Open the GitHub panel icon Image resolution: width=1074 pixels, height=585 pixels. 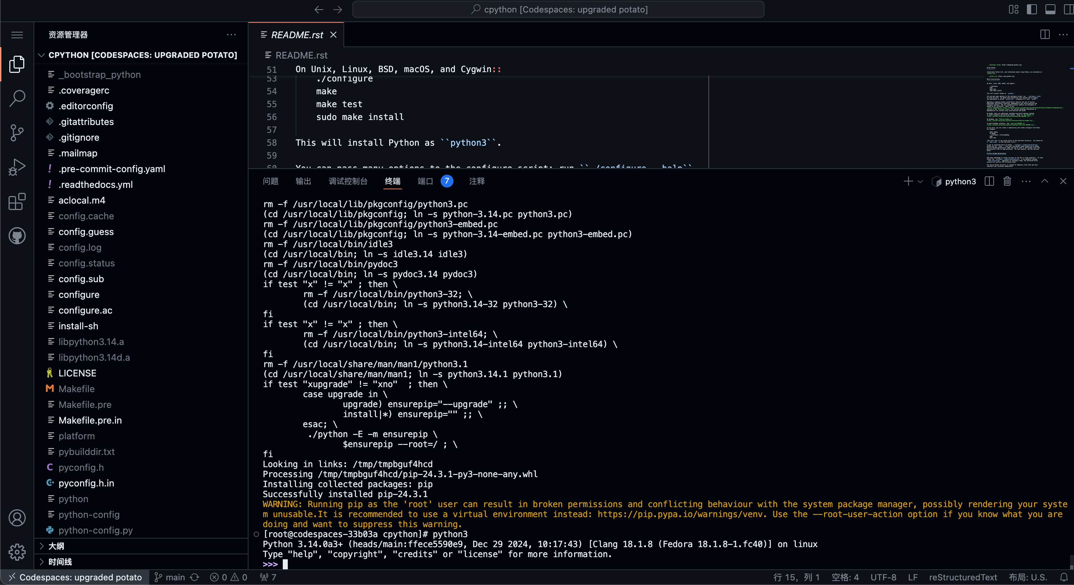point(17,236)
